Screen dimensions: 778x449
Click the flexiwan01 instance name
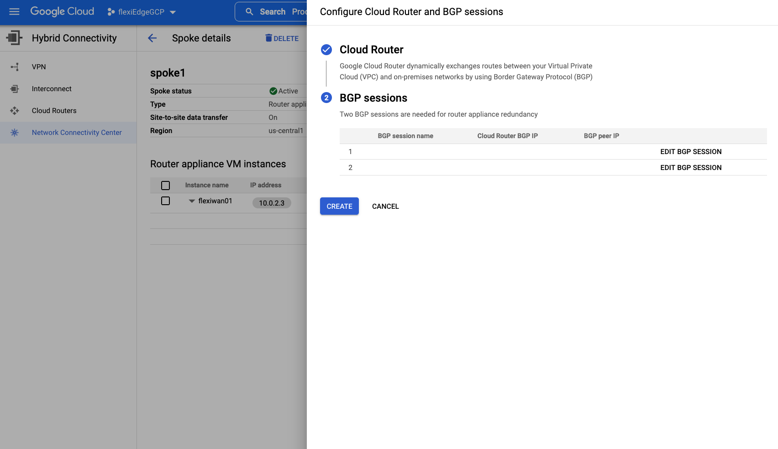(215, 201)
